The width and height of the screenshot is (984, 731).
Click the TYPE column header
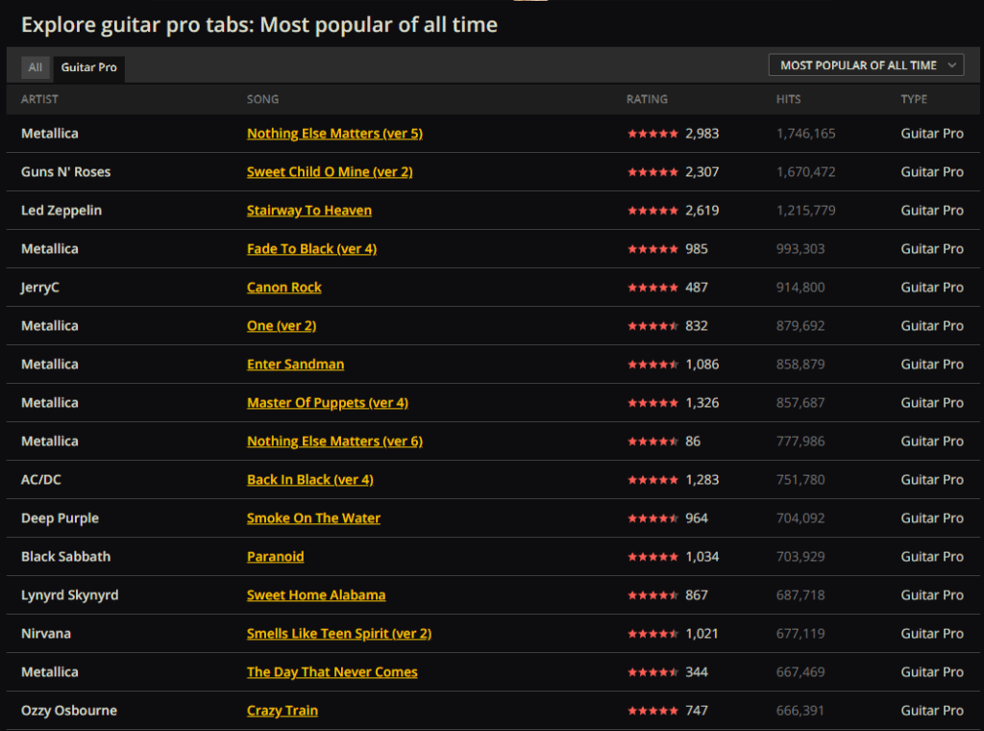(x=914, y=99)
